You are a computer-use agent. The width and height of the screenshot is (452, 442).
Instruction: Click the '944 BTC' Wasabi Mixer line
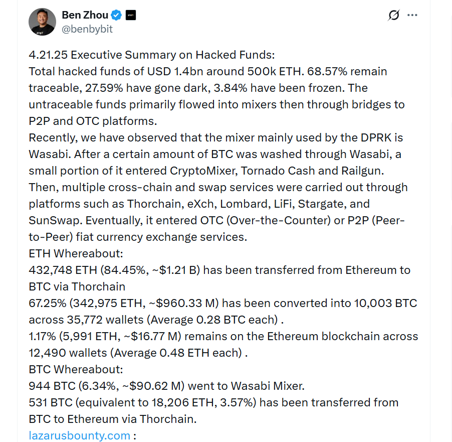click(166, 386)
